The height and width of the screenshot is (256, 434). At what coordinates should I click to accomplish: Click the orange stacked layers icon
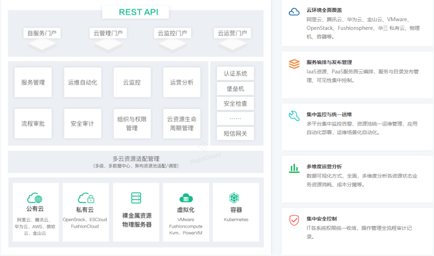[x=294, y=64]
